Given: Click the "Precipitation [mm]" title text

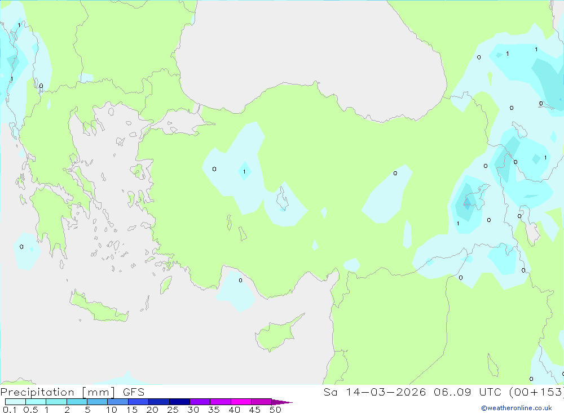Looking at the screenshot, I should pos(58,392).
